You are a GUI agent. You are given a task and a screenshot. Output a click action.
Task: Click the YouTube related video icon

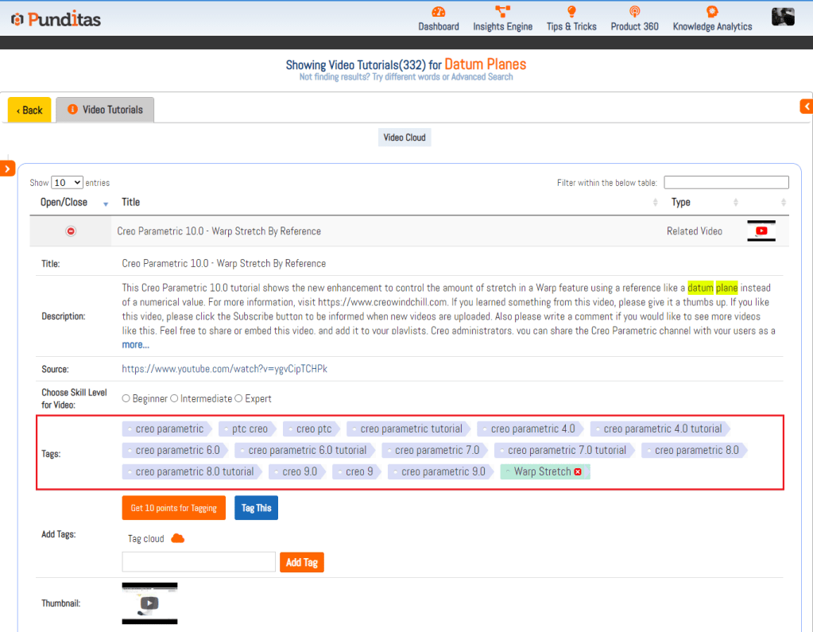pyautogui.click(x=761, y=231)
